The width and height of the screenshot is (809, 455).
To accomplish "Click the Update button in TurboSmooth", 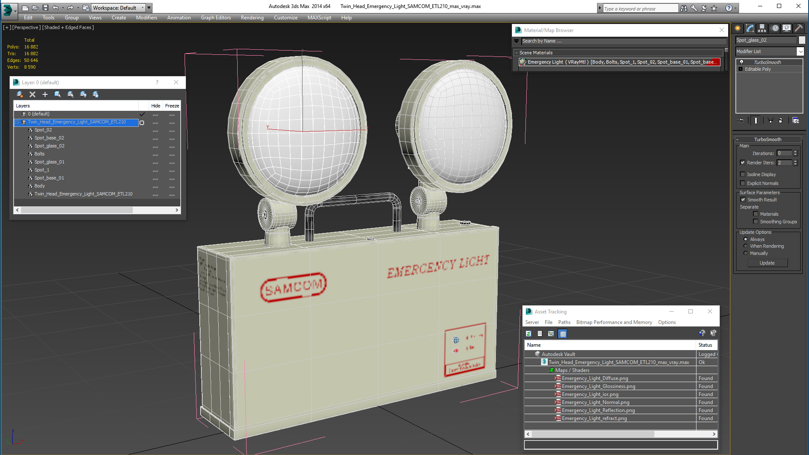I will click(767, 263).
